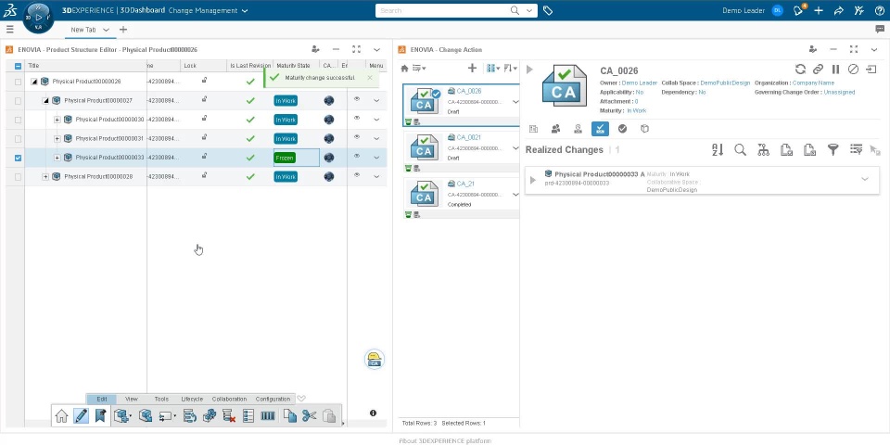The width and height of the screenshot is (890, 445).
Task: Open the 3DEXPERIENCE compass
Action: pos(38,17)
